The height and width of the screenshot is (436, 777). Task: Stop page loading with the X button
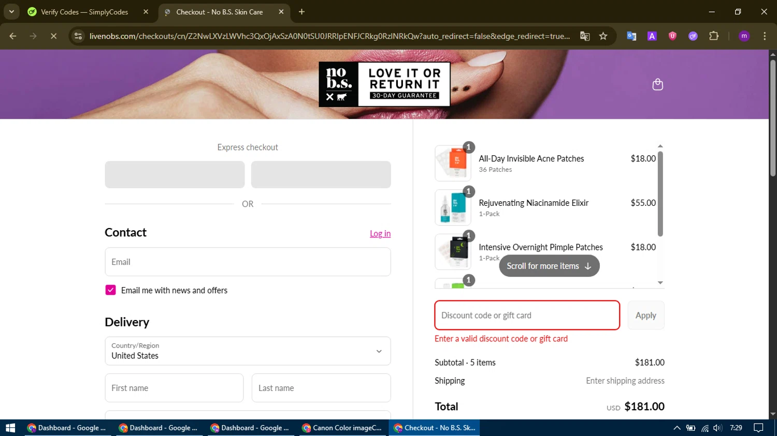click(53, 36)
